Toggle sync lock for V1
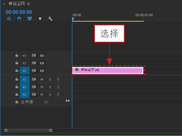This screenshot has height=136, width=182. pyautogui.click(x=34, y=71)
